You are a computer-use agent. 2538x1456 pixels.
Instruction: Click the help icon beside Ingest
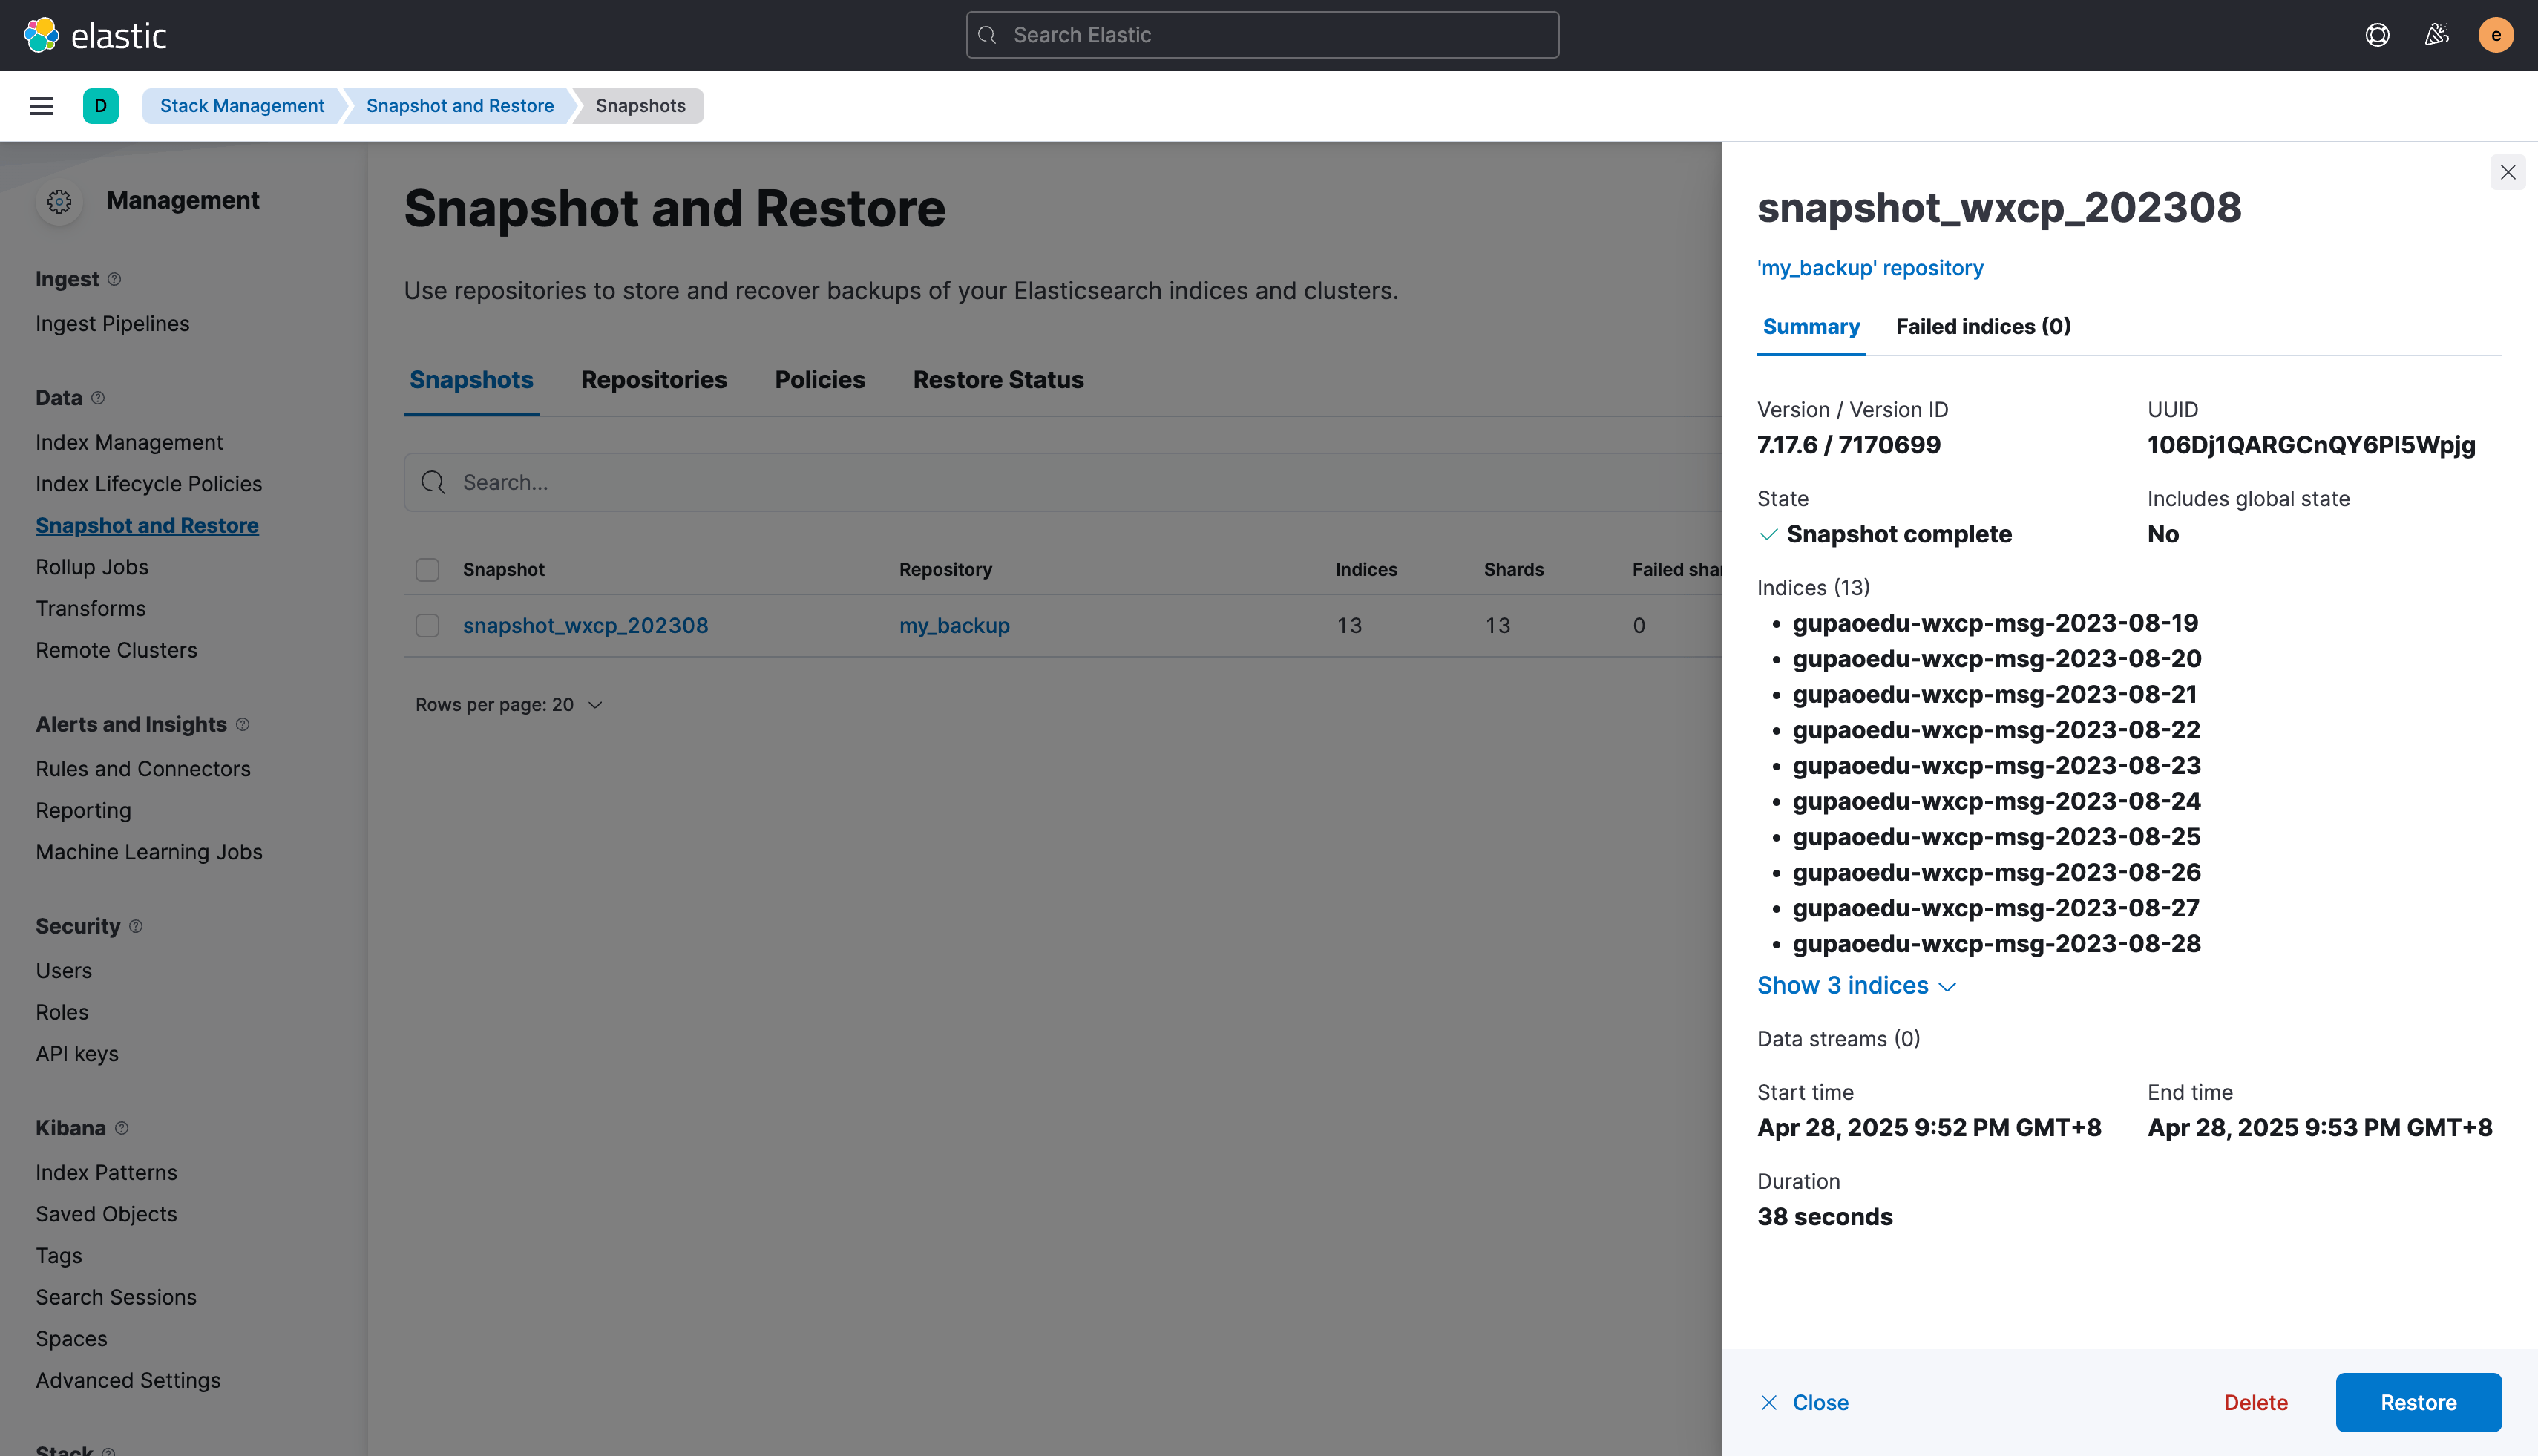[114, 279]
